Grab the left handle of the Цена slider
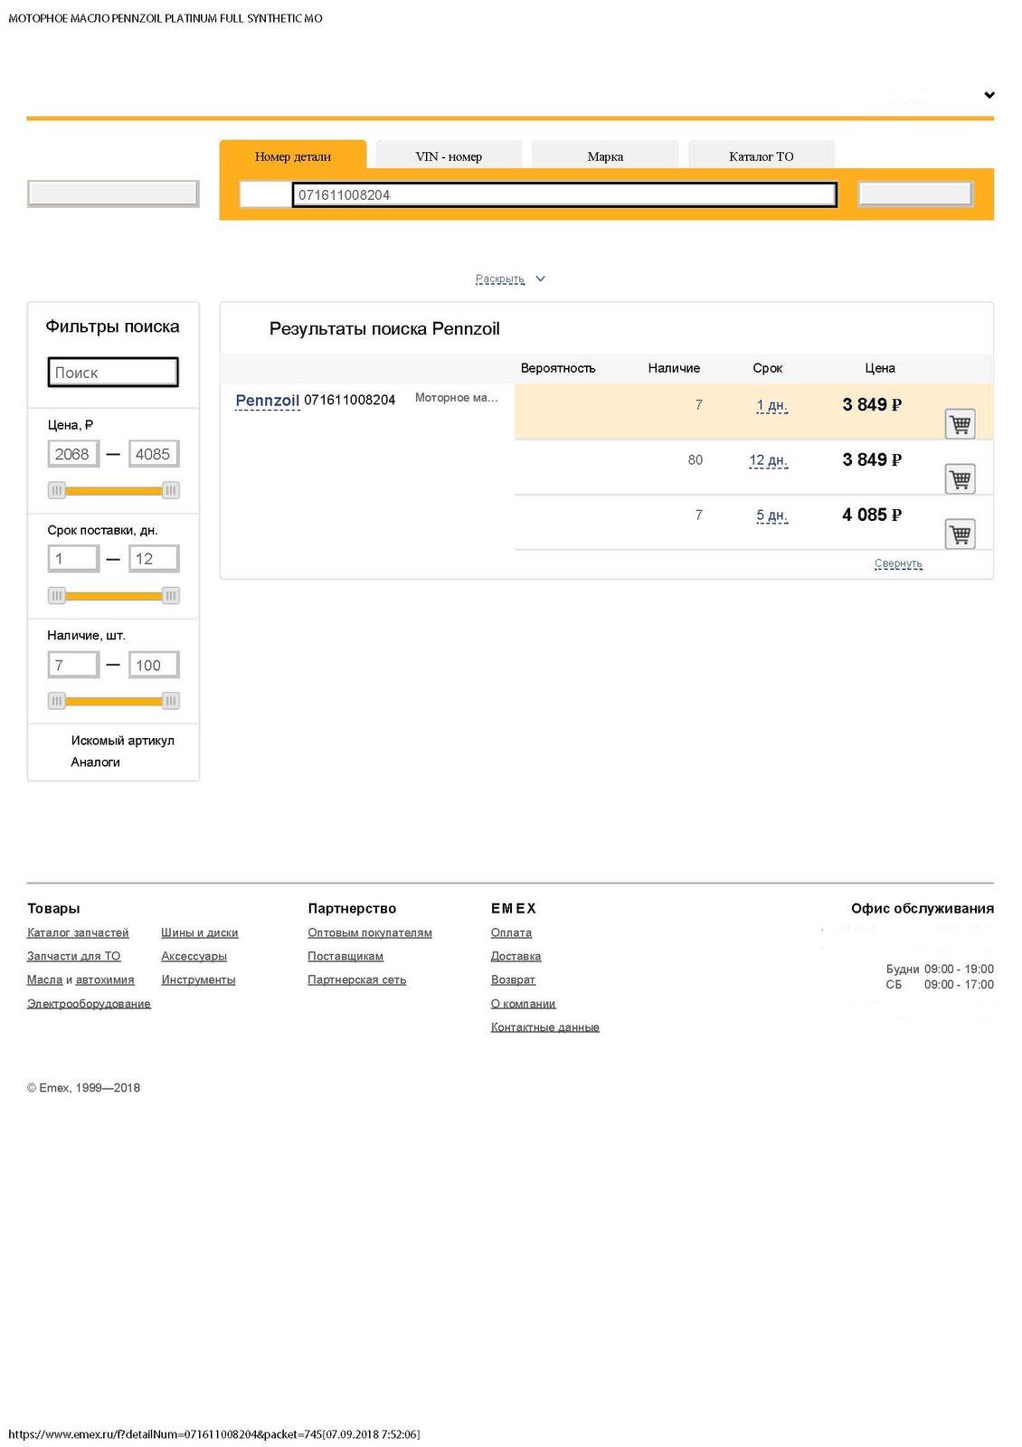The width and height of the screenshot is (1022, 1447). [x=57, y=490]
